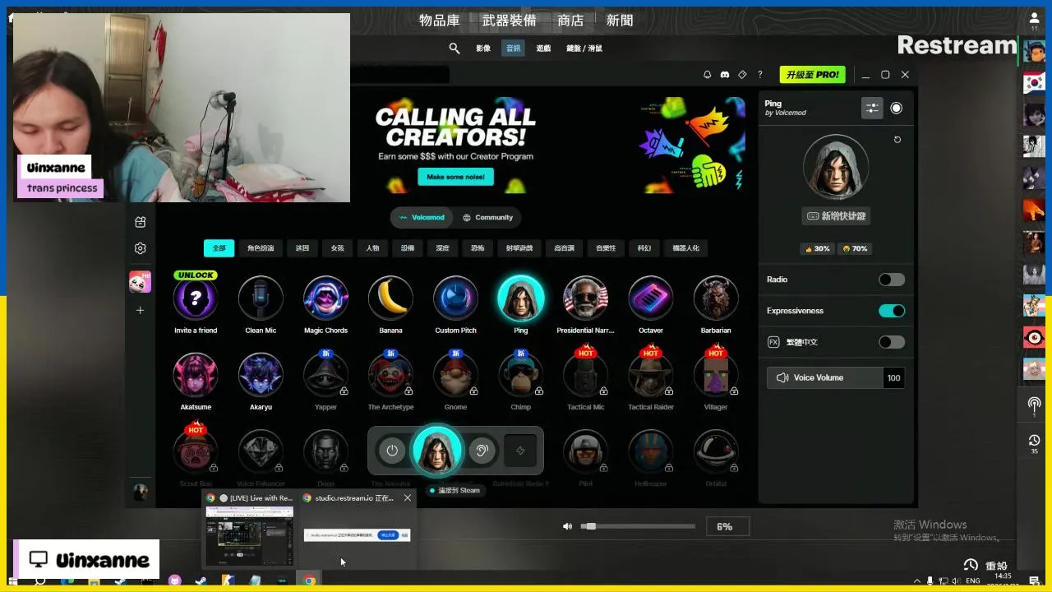Toggle voice changer power button
The image size is (1052, 592).
pyautogui.click(x=392, y=451)
